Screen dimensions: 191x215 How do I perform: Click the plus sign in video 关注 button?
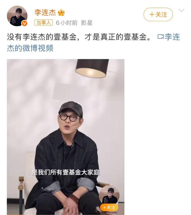coord(104,207)
